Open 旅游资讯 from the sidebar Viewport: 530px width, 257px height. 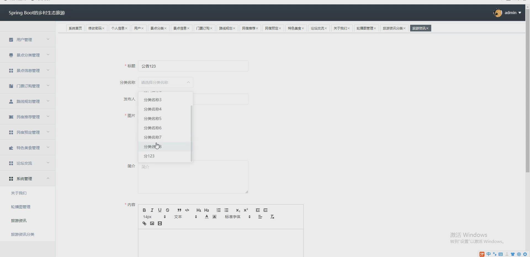(18, 220)
